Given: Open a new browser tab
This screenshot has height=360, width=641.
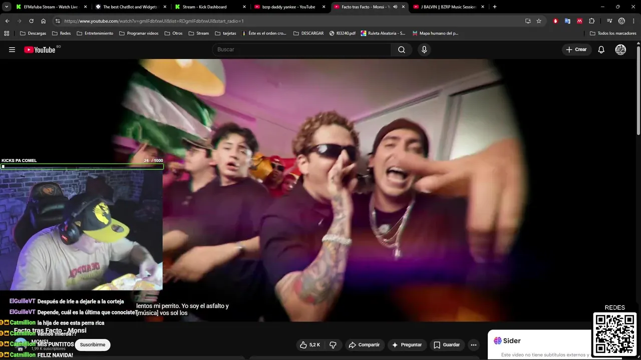Looking at the screenshot, I should (495, 7).
